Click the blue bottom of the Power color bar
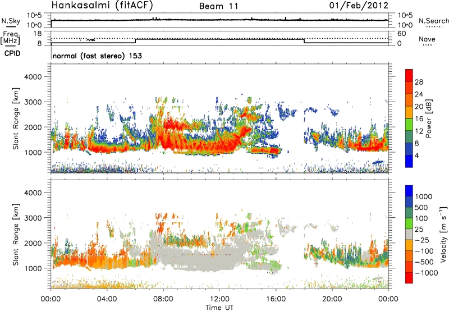The width and height of the screenshot is (449, 311). point(409,161)
